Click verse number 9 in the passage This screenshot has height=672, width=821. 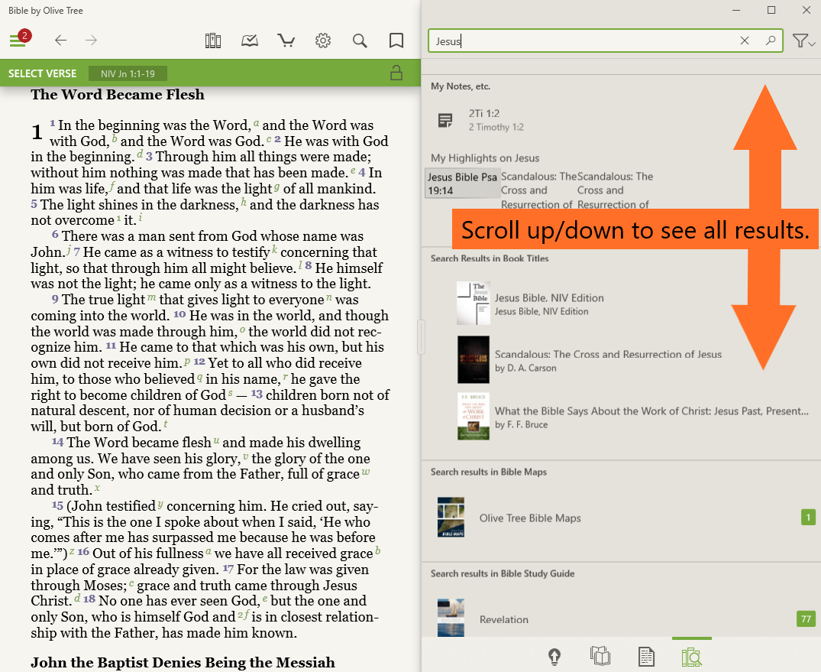pyautogui.click(x=55, y=299)
